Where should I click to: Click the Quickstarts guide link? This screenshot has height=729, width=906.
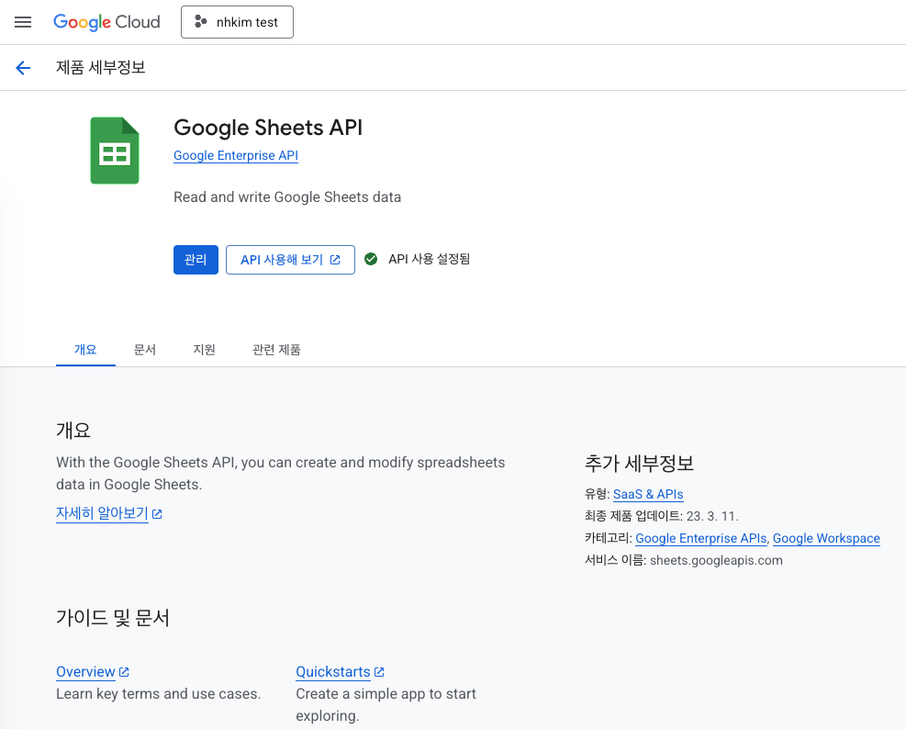(x=332, y=672)
